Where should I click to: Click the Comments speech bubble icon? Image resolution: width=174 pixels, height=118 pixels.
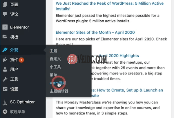pyautogui.click(x=5, y=14)
